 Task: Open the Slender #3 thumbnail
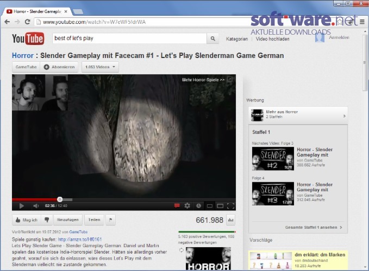point(273,193)
